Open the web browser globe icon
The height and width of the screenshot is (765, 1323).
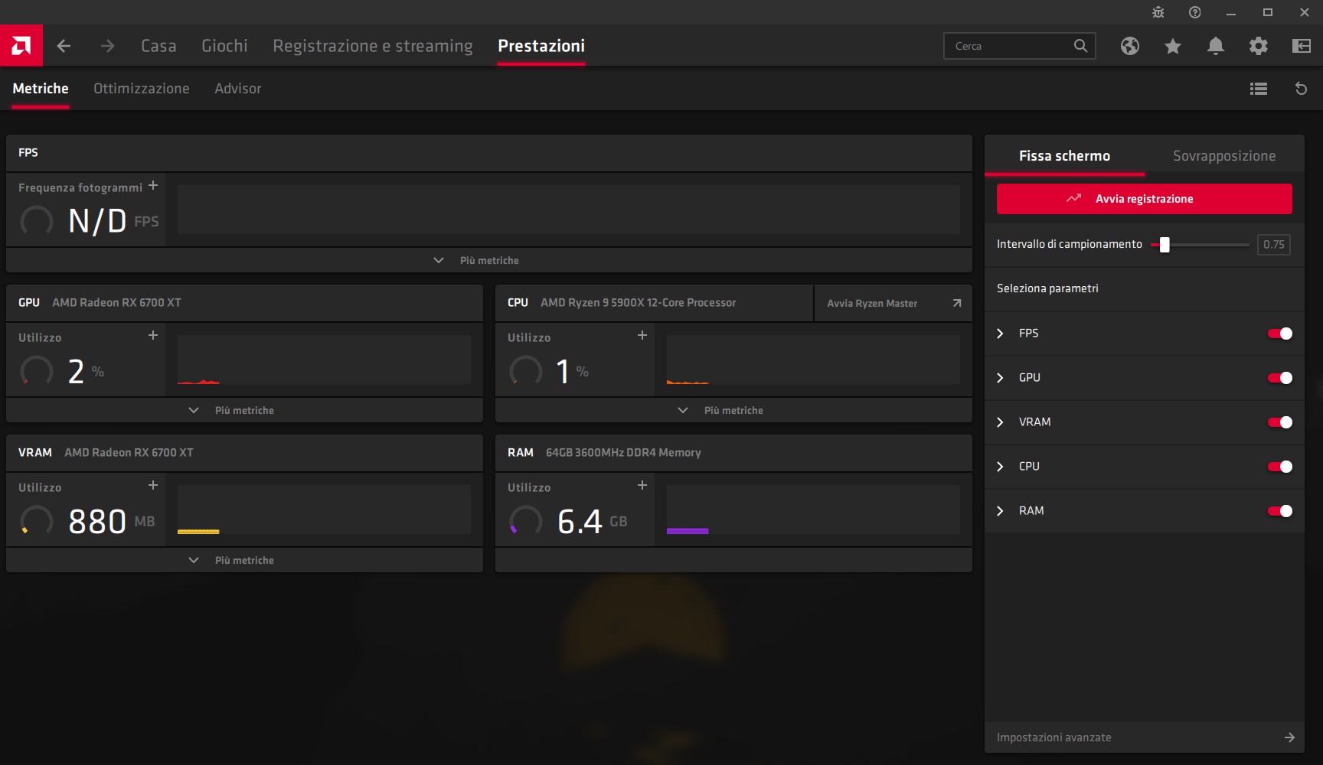pos(1129,46)
